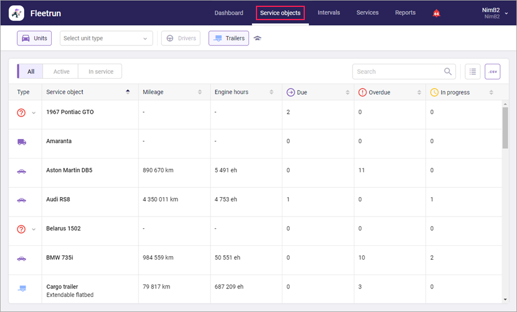This screenshot has height=312, width=517.
Task: Toggle the Drivers filter button
Action: 181,38
